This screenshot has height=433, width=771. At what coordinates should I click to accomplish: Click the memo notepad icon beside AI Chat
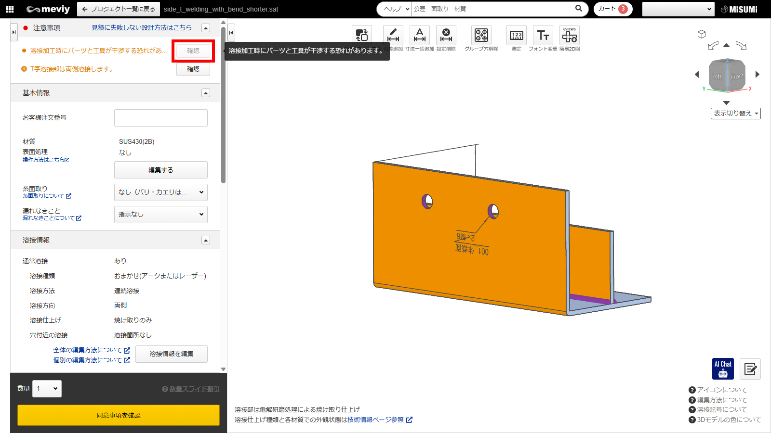750,369
